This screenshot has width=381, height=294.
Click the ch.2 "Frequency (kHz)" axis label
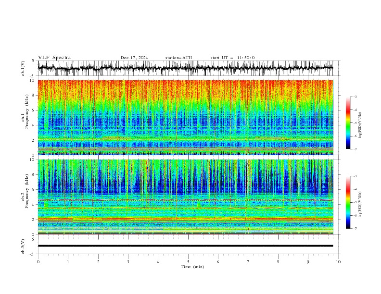pyautogui.click(x=27, y=192)
